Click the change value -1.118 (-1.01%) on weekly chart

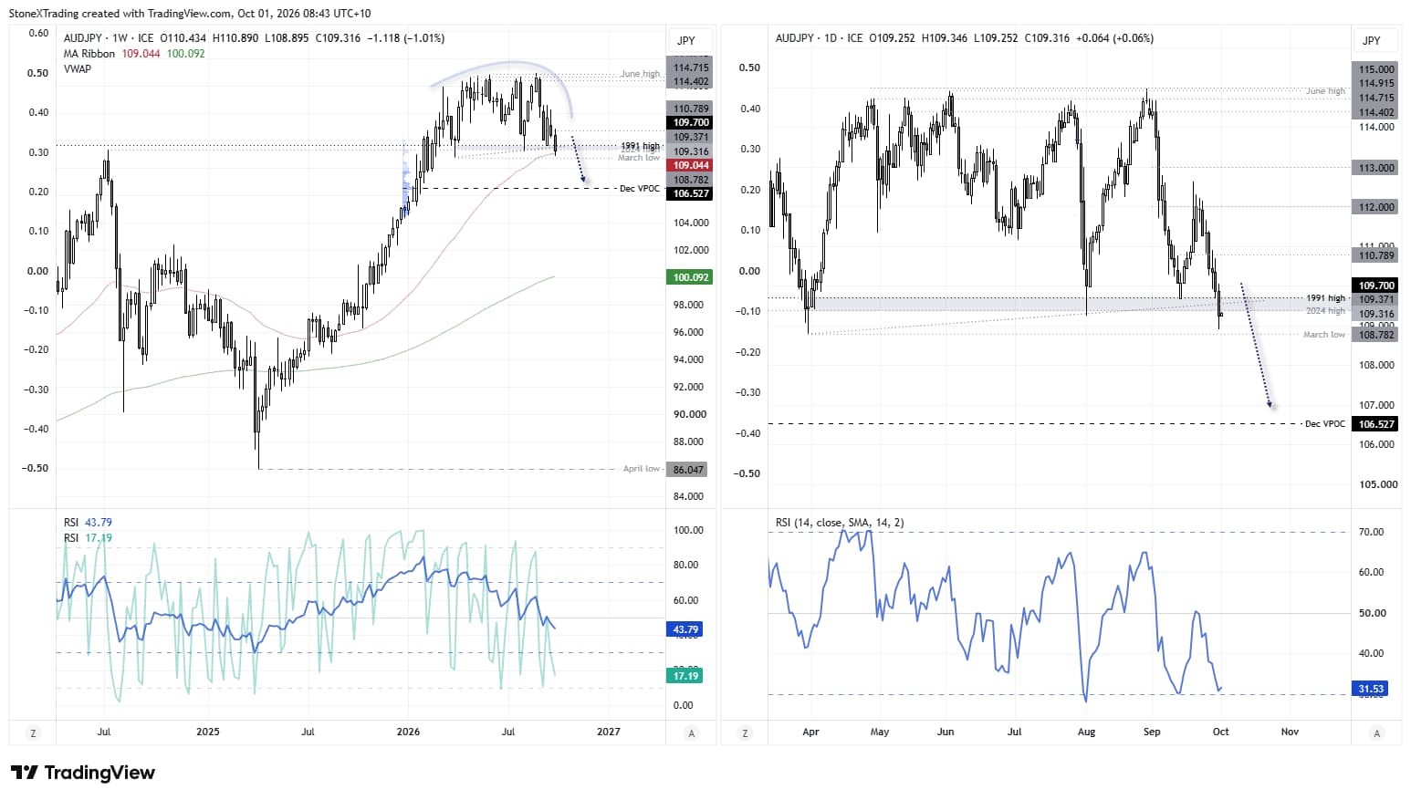pyautogui.click(x=405, y=38)
